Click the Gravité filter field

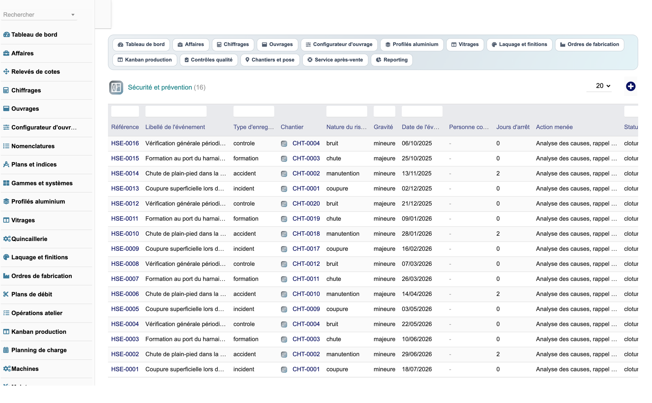[384, 111]
